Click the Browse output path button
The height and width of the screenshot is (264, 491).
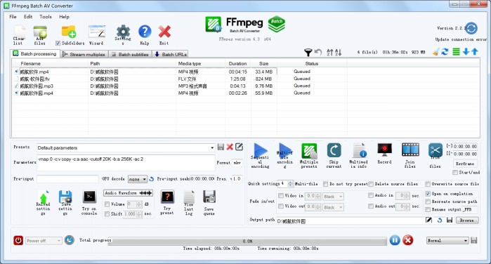point(466,220)
